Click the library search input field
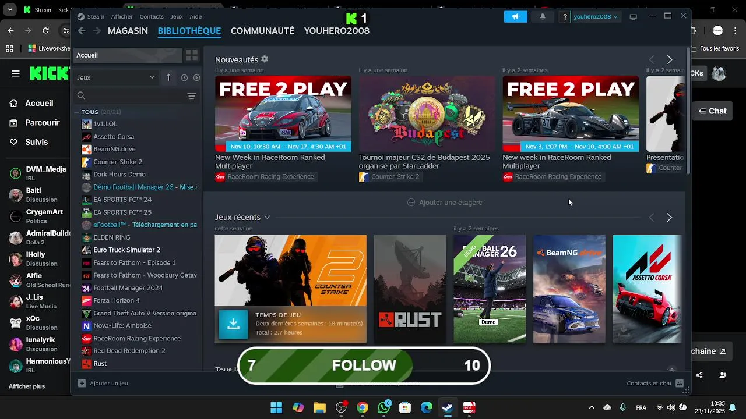This screenshot has width=746, height=419. tap(136, 96)
